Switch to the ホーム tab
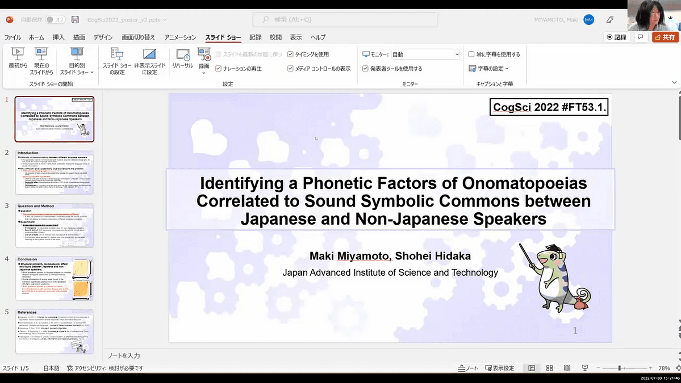Viewport: 681px width, 383px height. (36, 37)
